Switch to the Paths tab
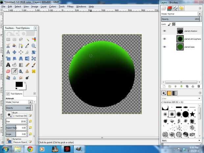The image size is (204, 153). (175, 9)
